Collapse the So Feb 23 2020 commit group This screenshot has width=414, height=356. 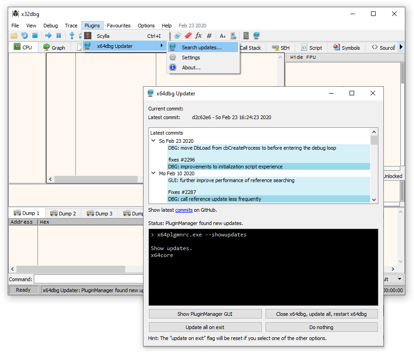[153, 141]
